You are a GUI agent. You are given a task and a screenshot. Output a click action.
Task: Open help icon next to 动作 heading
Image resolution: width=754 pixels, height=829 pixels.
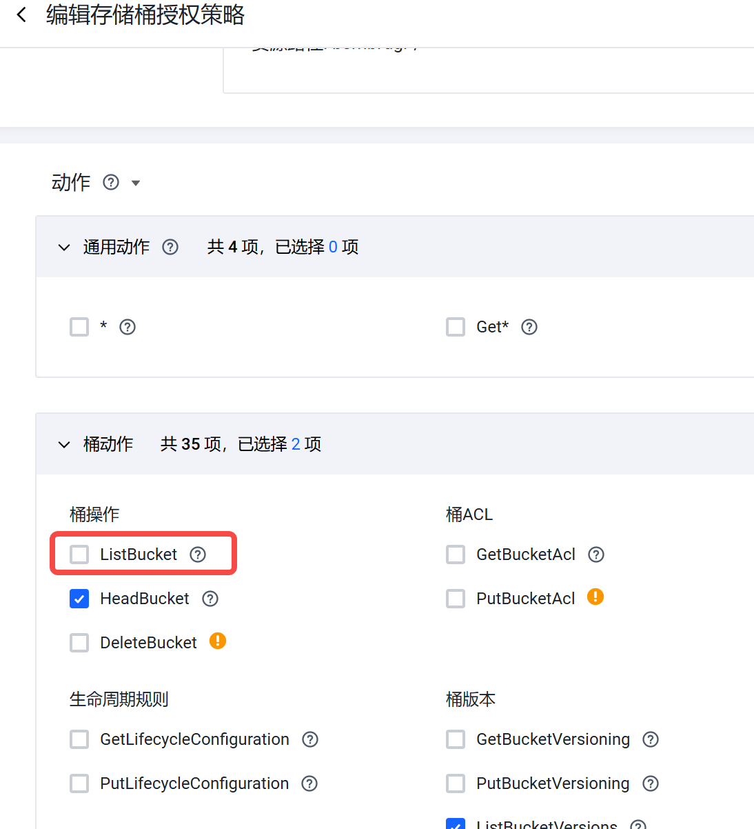[111, 182]
